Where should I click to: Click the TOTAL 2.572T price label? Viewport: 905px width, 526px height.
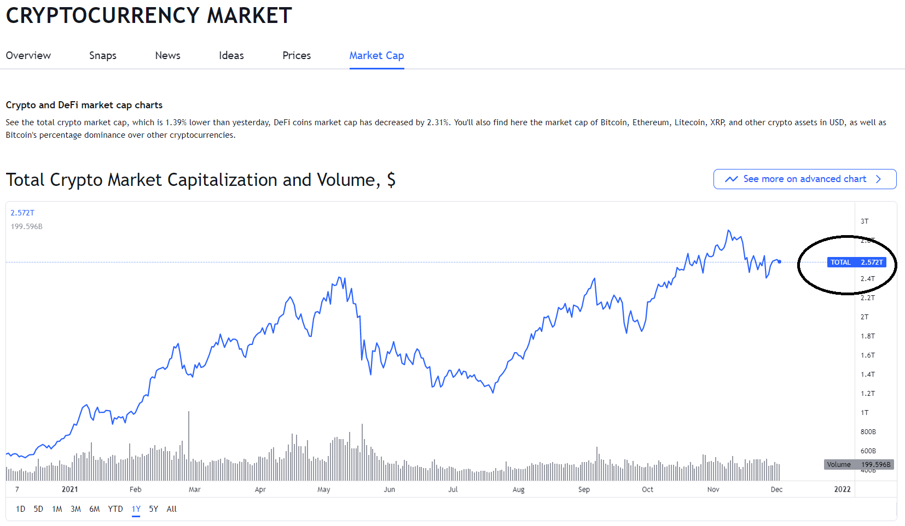(856, 262)
